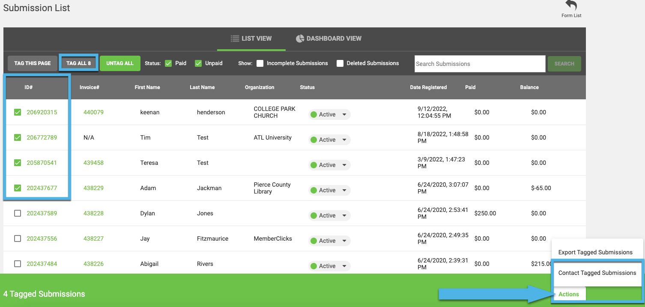645x307 pixels.
Task: Click the Actions menu button
Action: [x=569, y=294]
